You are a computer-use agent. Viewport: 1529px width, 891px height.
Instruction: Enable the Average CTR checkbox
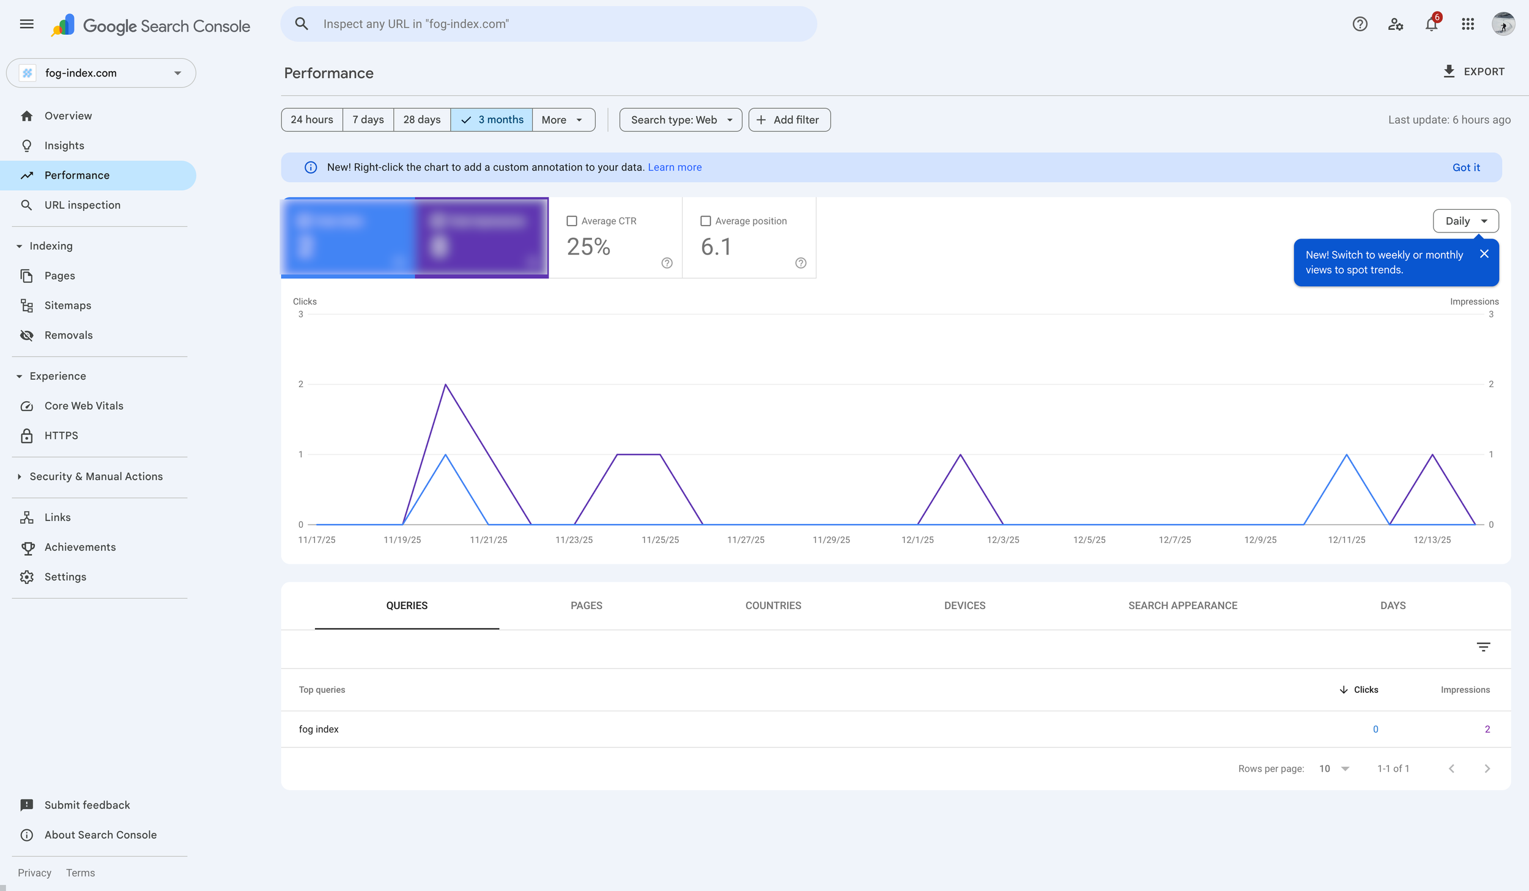click(572, 221)
